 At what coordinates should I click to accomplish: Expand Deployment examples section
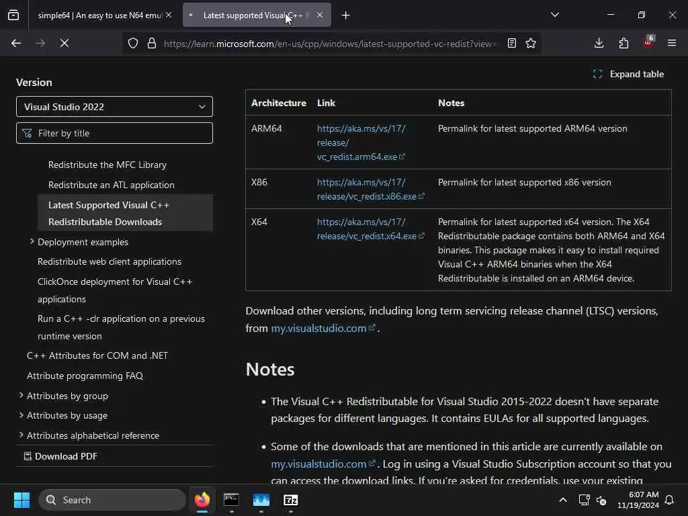pyautogui.click(x=32, y=242)
